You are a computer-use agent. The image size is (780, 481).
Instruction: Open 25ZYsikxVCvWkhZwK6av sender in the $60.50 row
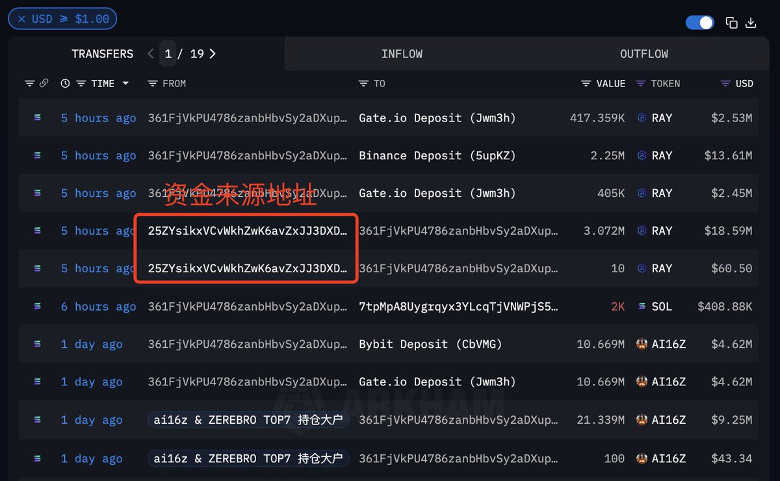(x=248, y=268)
